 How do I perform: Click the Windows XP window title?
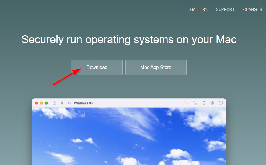click(84, 103)
